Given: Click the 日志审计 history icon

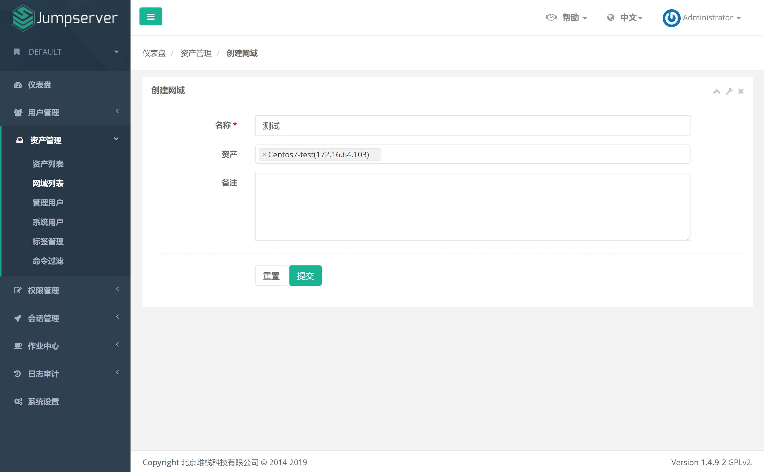Looking at the screenshot, I should point(18,374).
